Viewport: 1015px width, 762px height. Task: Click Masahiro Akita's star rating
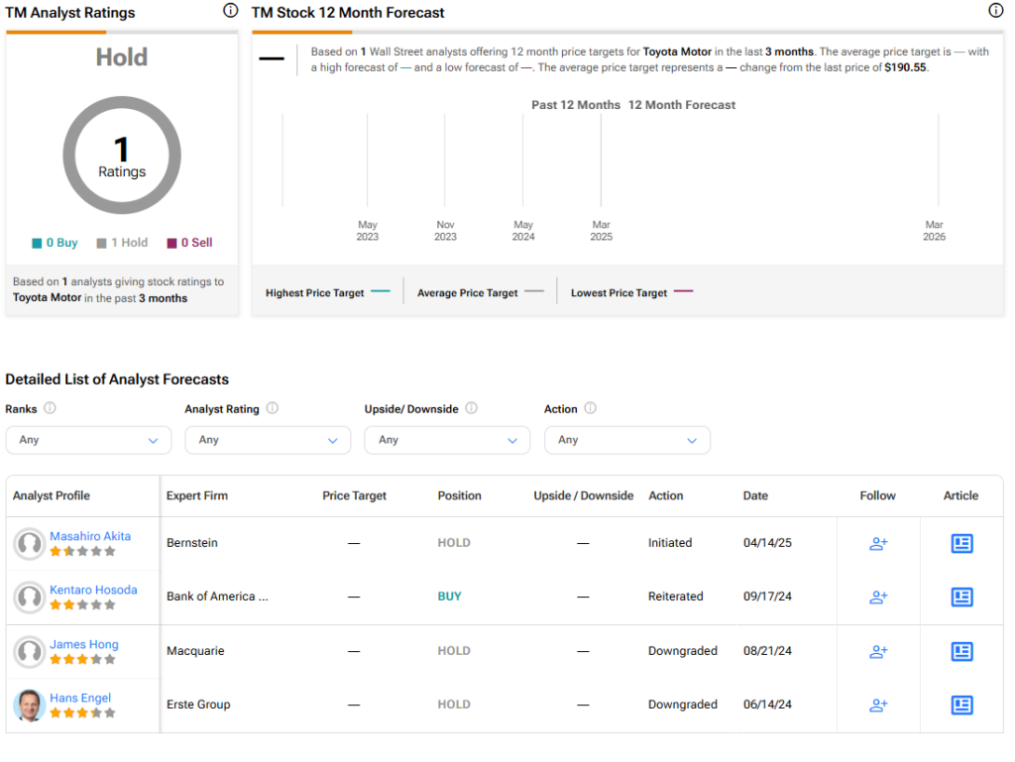(x=83, y=552)
